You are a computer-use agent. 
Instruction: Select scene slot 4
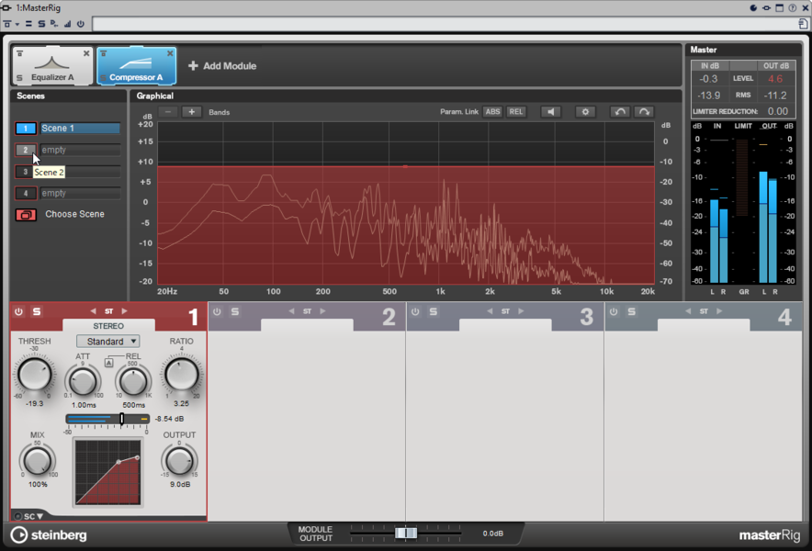tap(26, 193)
